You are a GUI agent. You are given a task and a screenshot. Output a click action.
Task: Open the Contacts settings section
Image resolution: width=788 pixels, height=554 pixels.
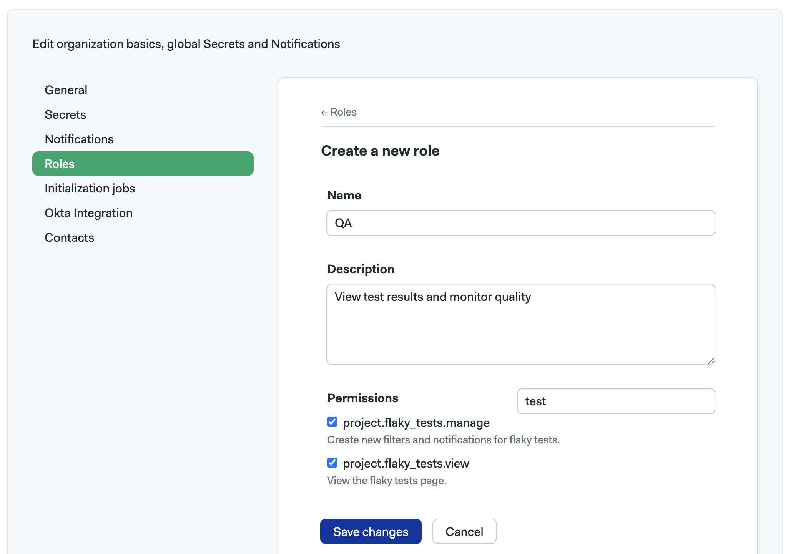69,237
